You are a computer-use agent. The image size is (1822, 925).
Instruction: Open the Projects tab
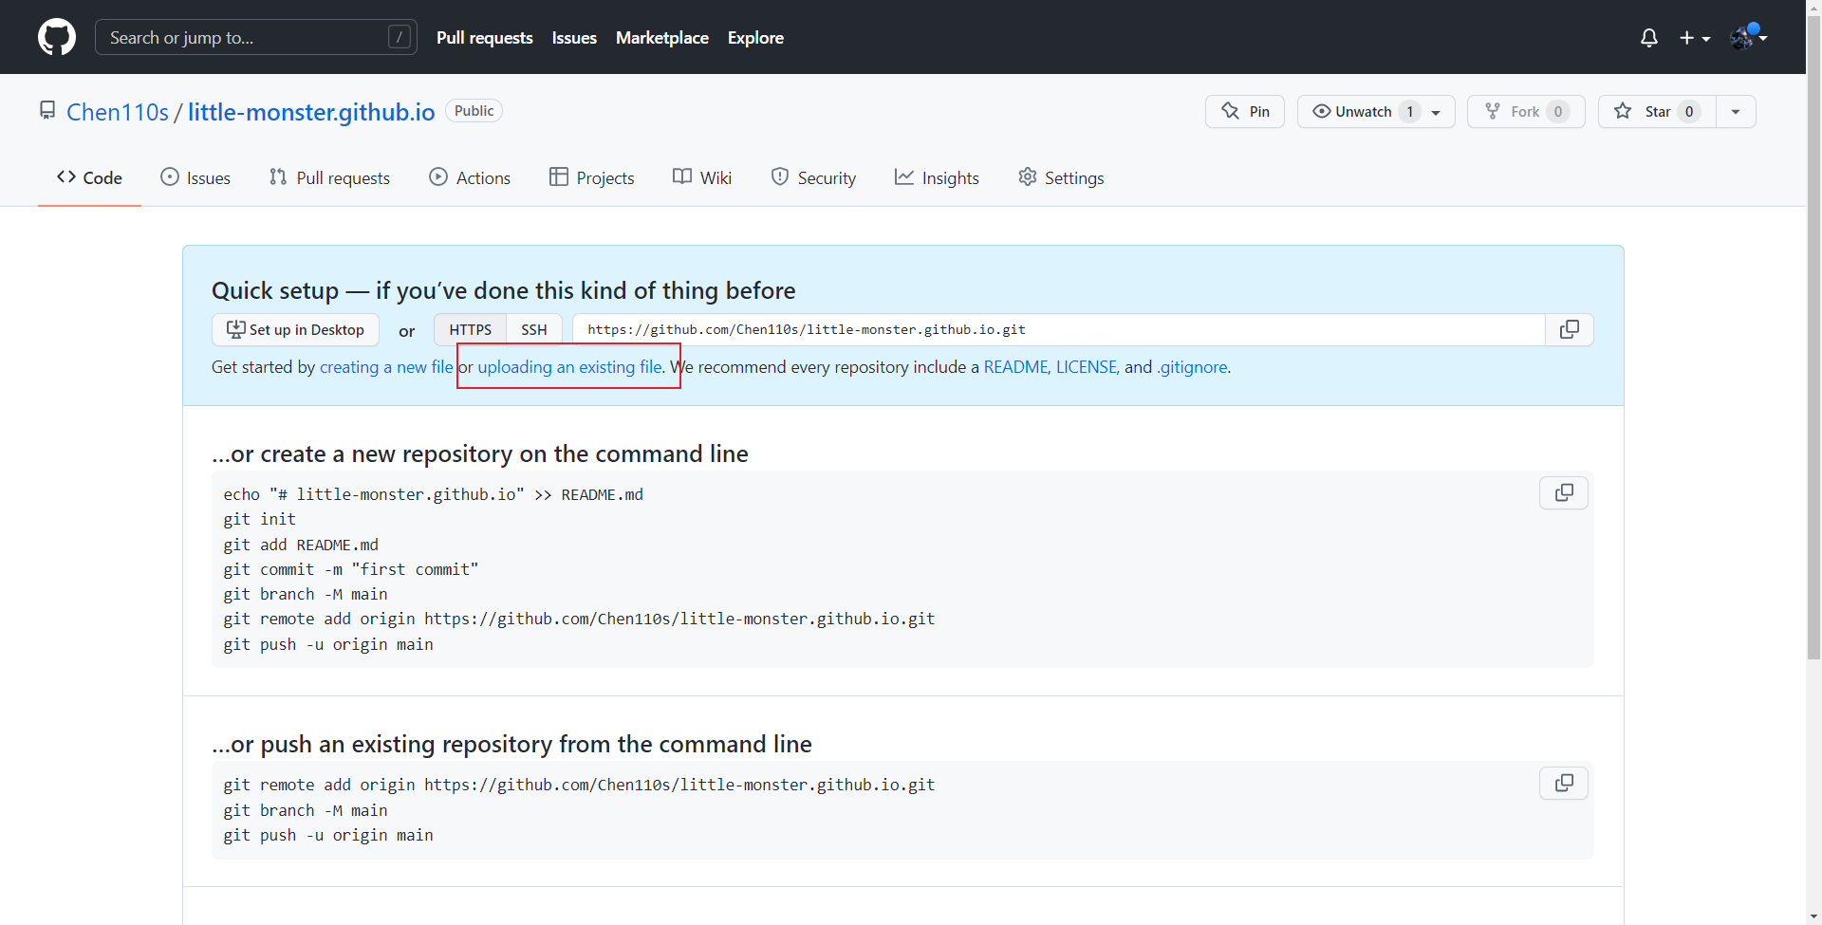click(591, 177)
